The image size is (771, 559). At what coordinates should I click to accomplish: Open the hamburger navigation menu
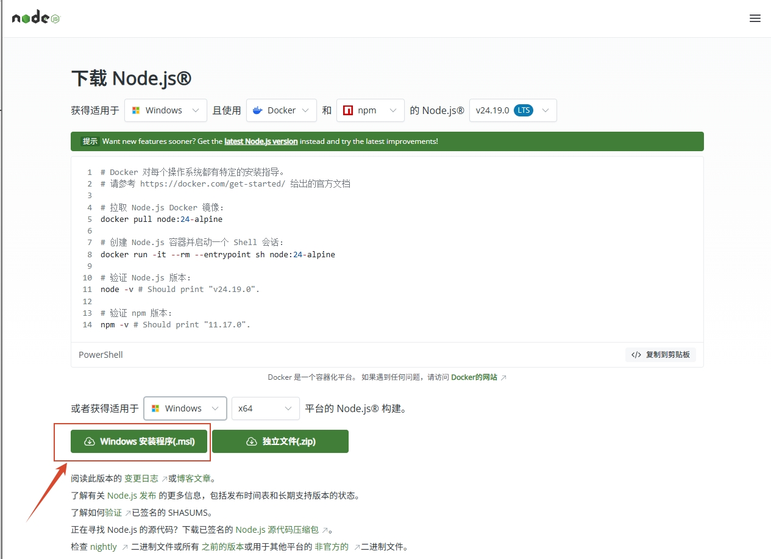[x=755, y=18]
